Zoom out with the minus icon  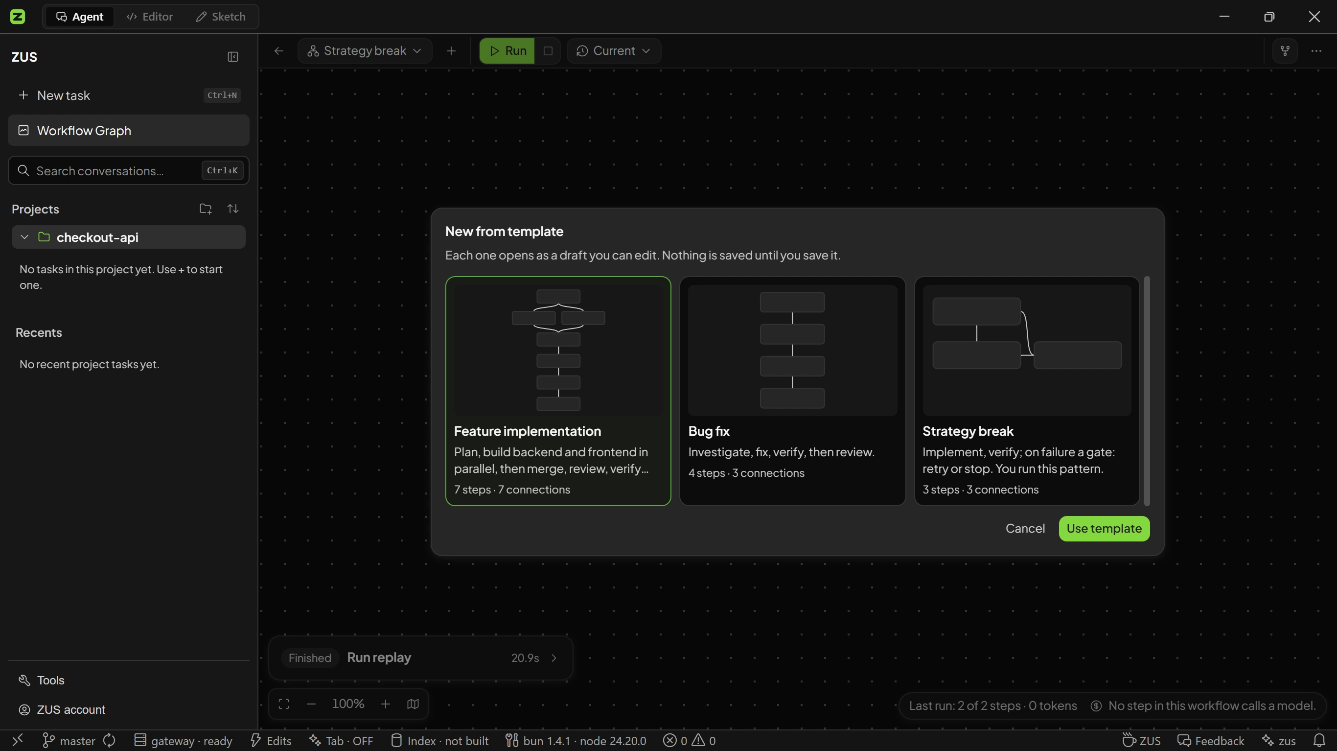pyautogui.click(x=311, y=704)
